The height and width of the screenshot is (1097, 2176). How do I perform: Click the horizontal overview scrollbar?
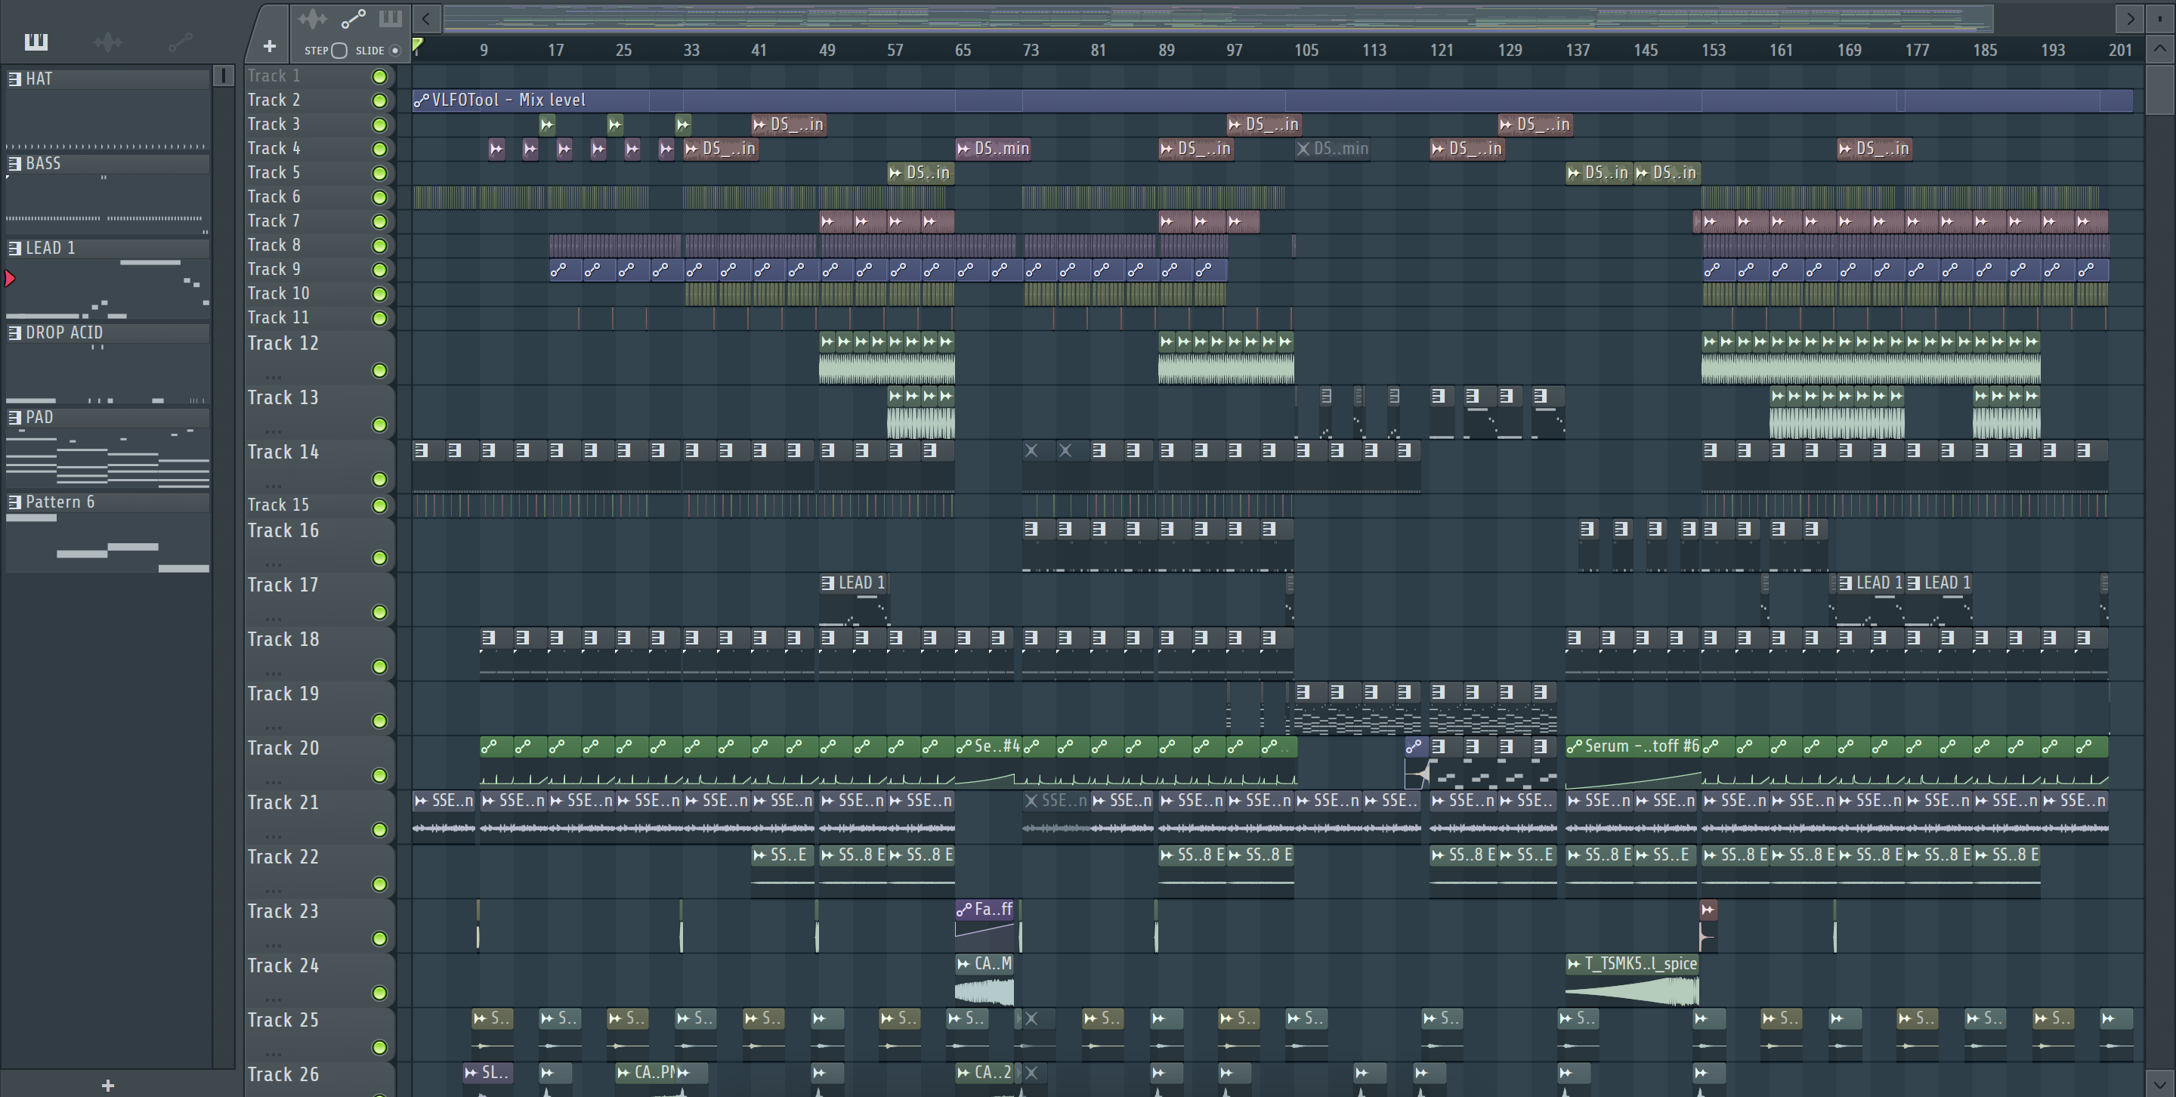(x=1218, y=17)
